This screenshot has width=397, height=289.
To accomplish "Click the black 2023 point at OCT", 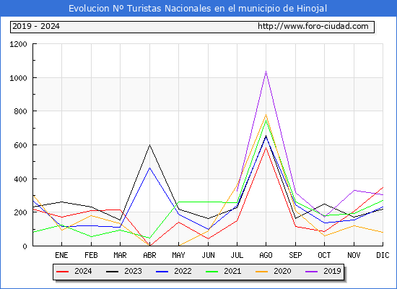I will click(324, 204).
